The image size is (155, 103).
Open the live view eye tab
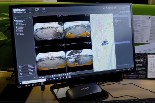pos(30,9)
